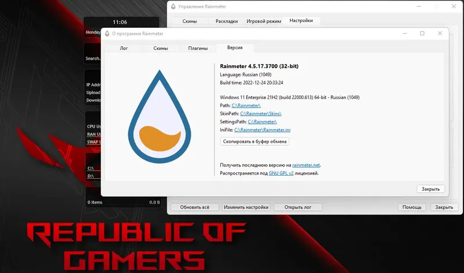Maximize the About Rainmeter window
The width and height of the screenshot is (464, 273).
[422, 34]
